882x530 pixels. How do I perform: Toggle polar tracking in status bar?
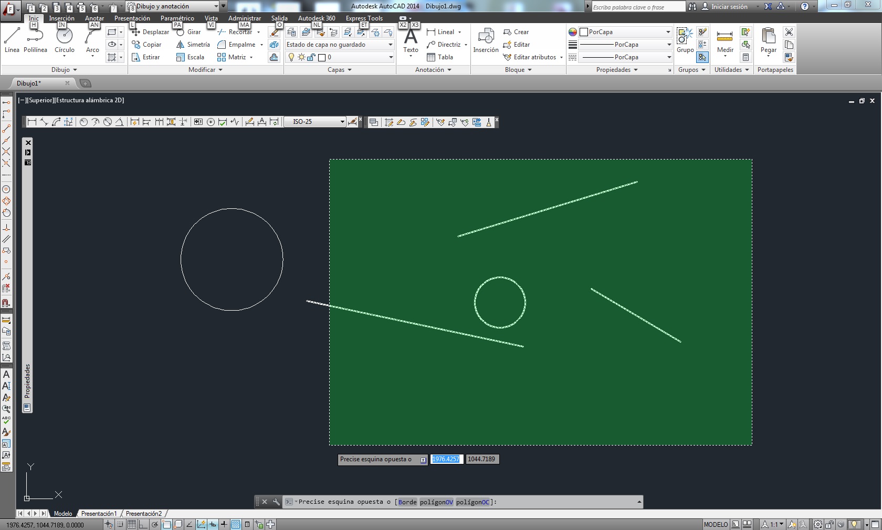(155, 524)
